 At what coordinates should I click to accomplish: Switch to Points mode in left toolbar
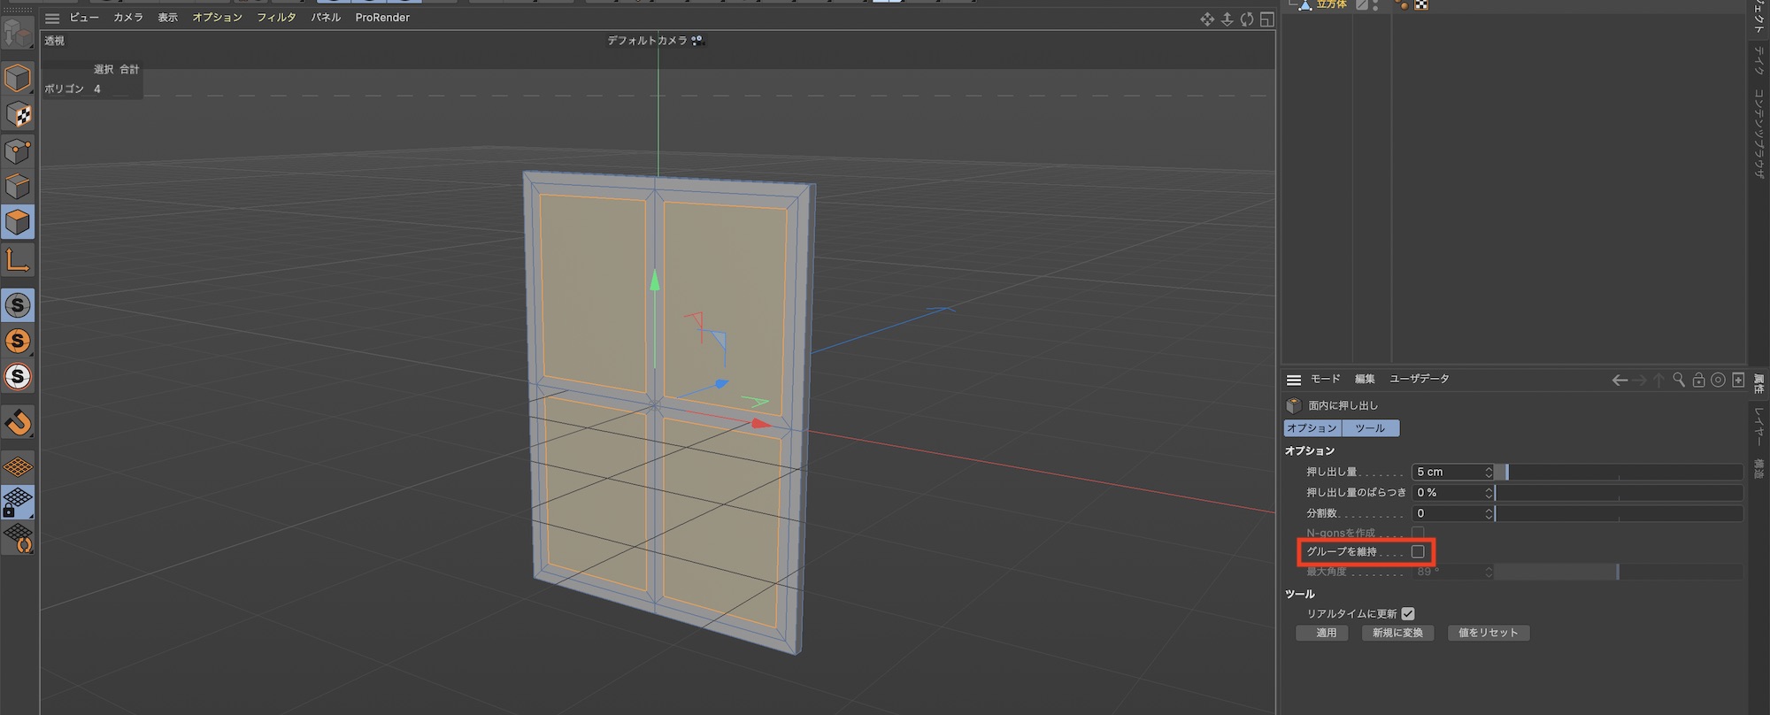pos(18,150)
